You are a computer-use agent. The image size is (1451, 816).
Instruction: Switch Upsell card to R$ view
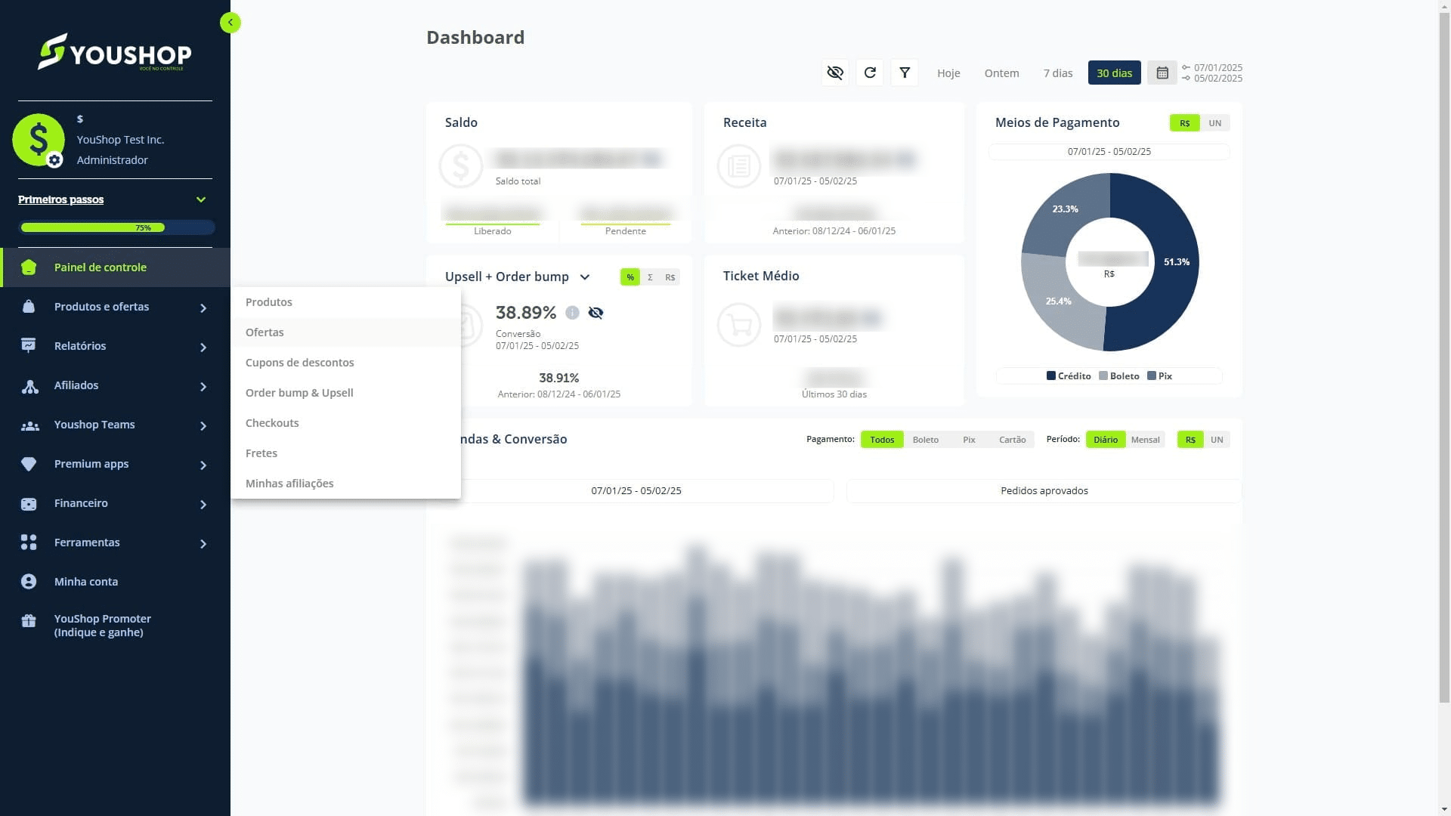[x=670, y=277]
